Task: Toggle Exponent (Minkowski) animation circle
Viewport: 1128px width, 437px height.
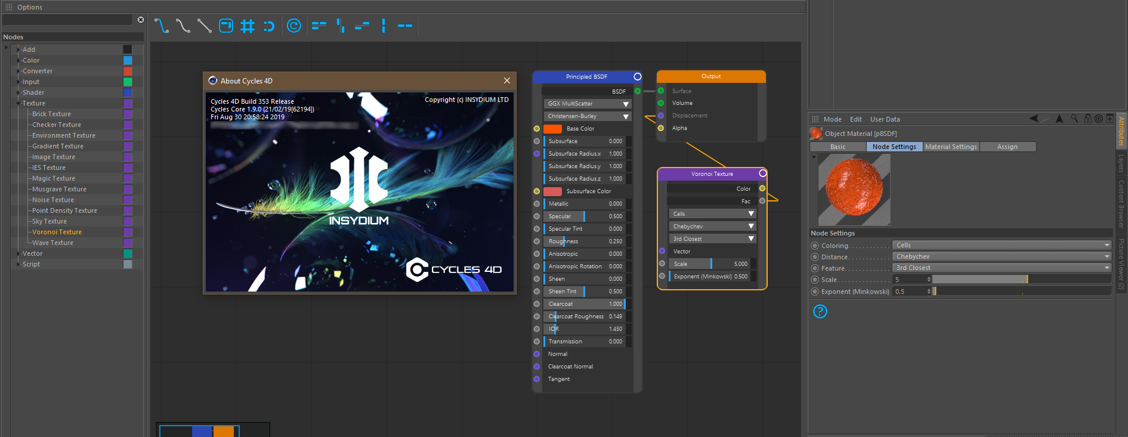Action: click(x=815, y=292)
